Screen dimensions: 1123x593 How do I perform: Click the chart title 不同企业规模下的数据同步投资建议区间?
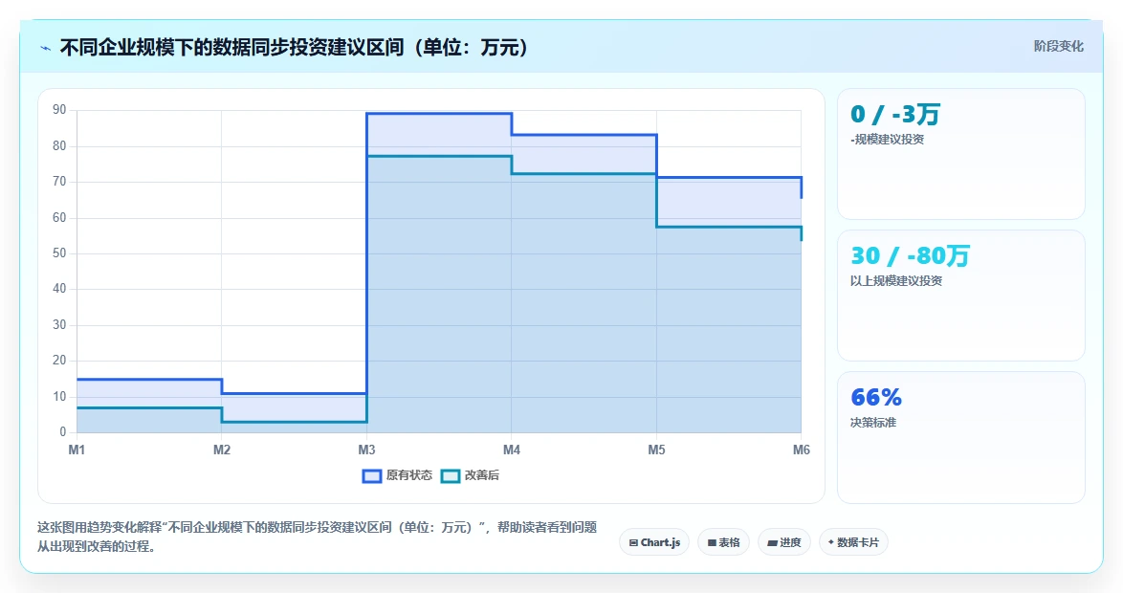295,48
